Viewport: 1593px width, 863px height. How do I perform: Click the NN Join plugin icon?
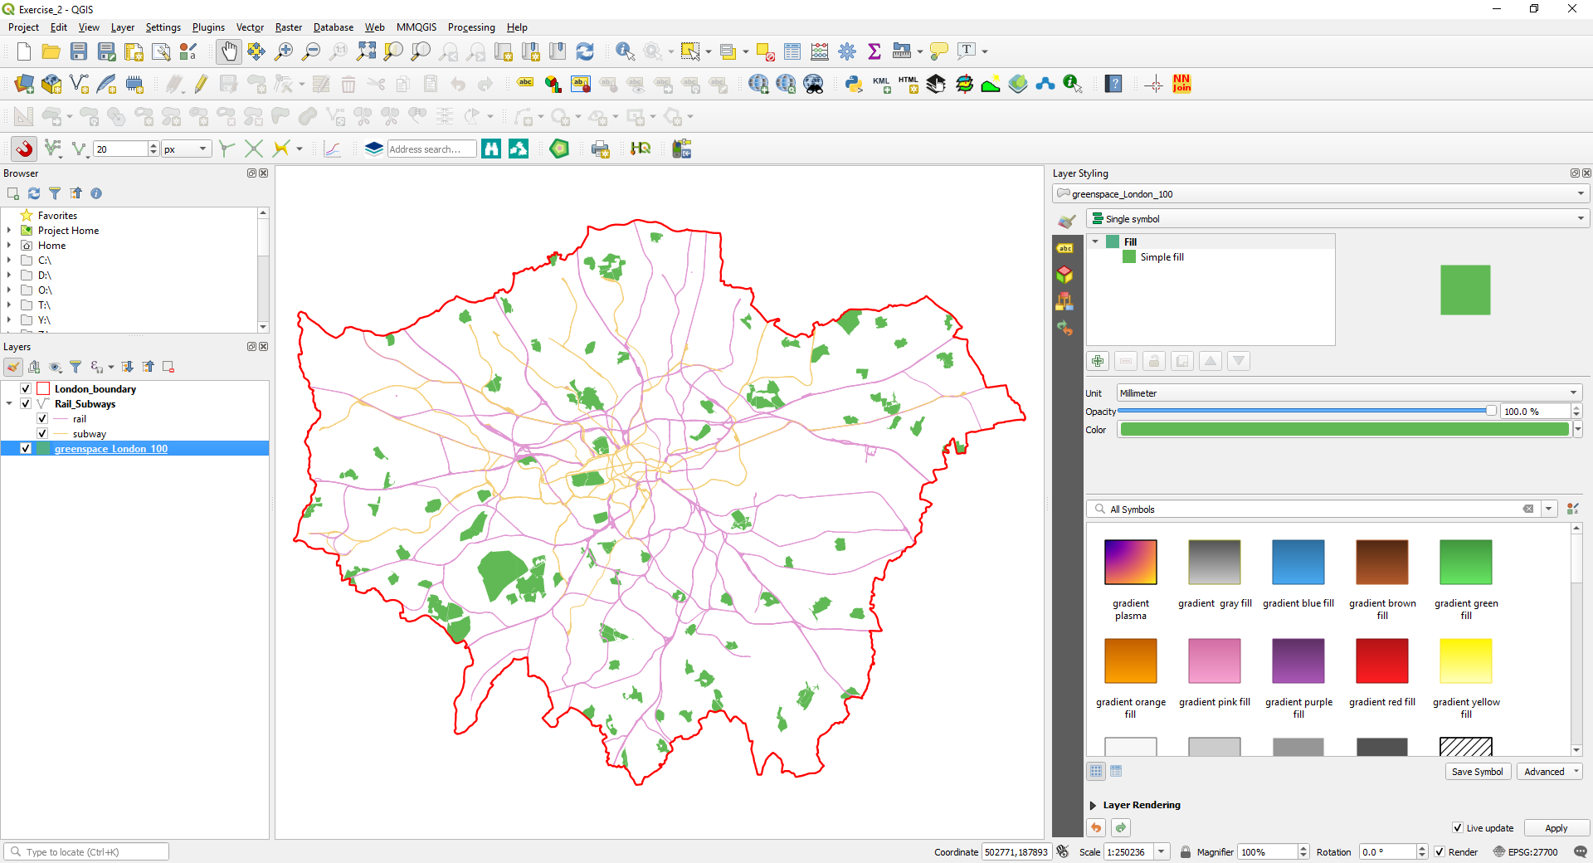coord(1181,84)
